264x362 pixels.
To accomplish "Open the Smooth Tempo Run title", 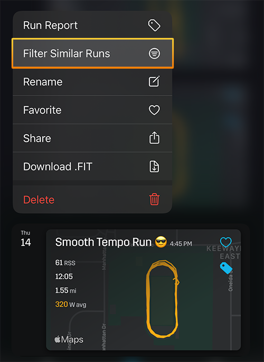I will point(103,242).
